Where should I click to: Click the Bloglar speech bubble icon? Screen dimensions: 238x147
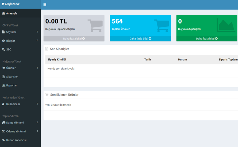[x=3, y=41]
